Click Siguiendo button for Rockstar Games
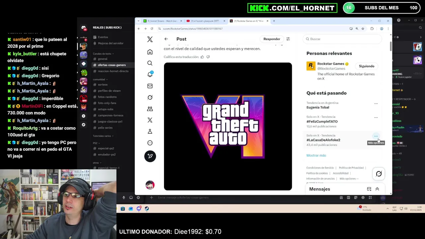 (367, 66)
